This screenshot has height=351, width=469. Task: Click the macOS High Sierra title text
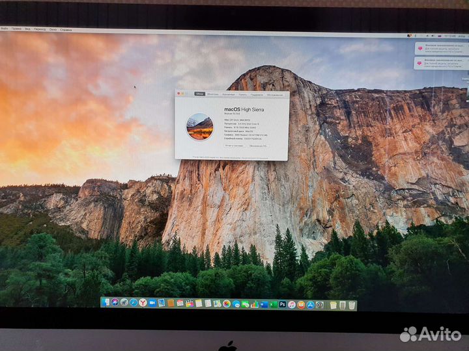pos(244,110)
